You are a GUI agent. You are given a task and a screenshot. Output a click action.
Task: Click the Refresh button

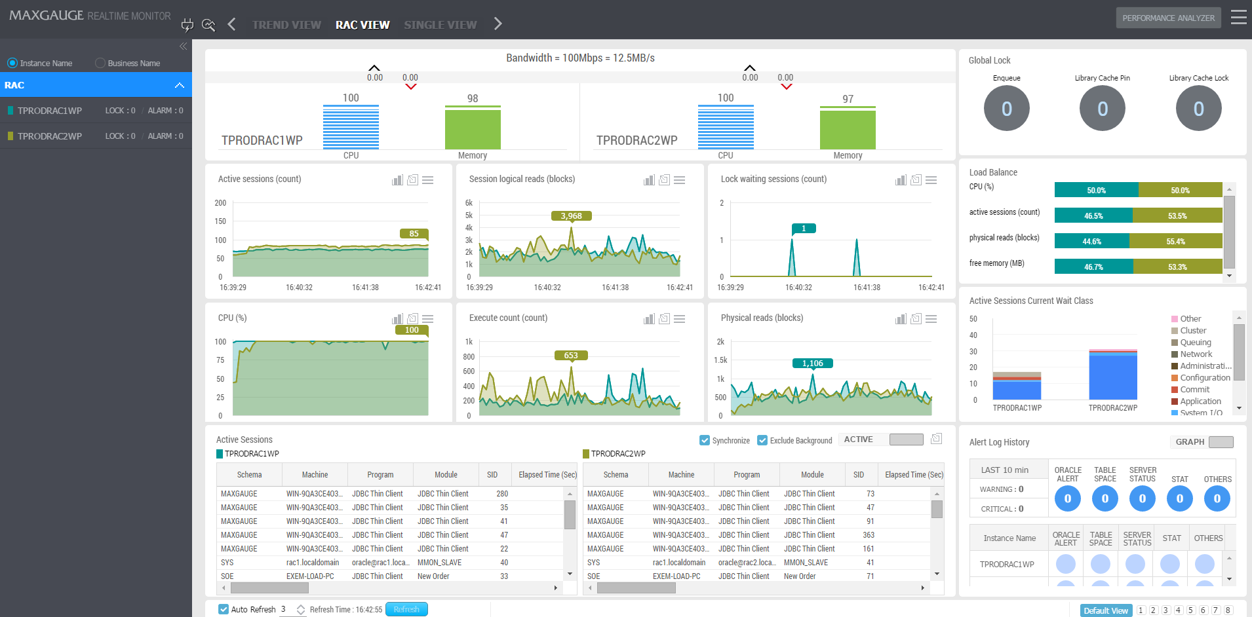point(406,609)
